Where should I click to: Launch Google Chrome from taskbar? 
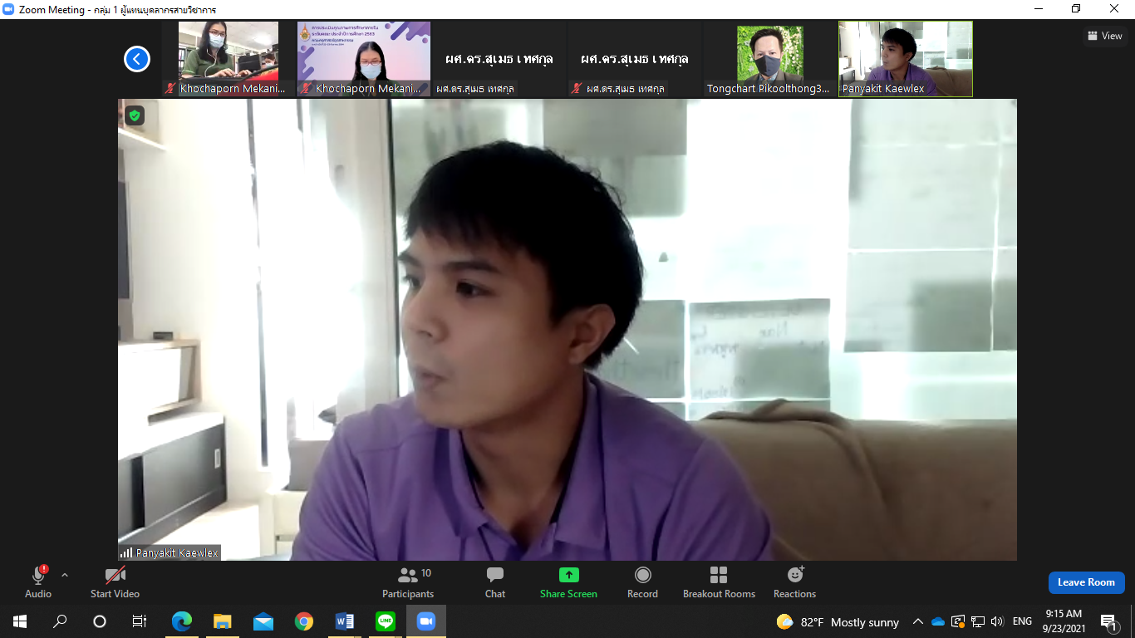[303, 621]
